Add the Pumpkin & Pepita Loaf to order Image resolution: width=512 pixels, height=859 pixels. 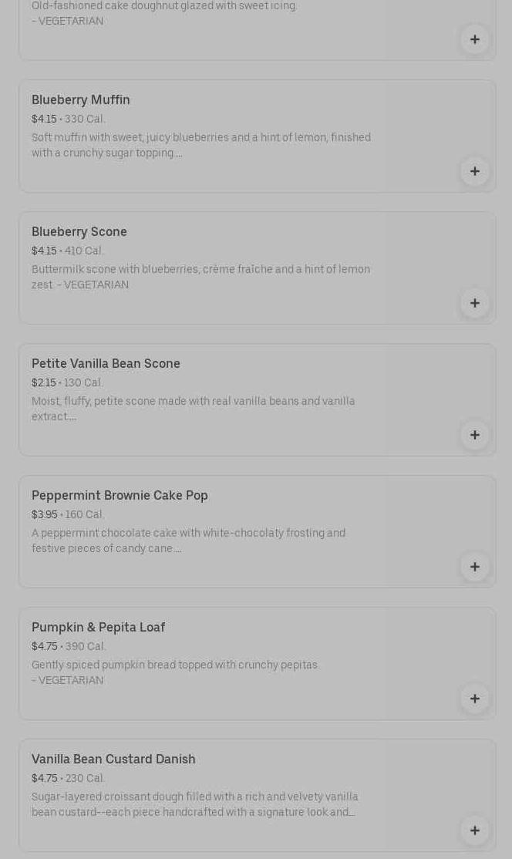(x=474, y=699)
